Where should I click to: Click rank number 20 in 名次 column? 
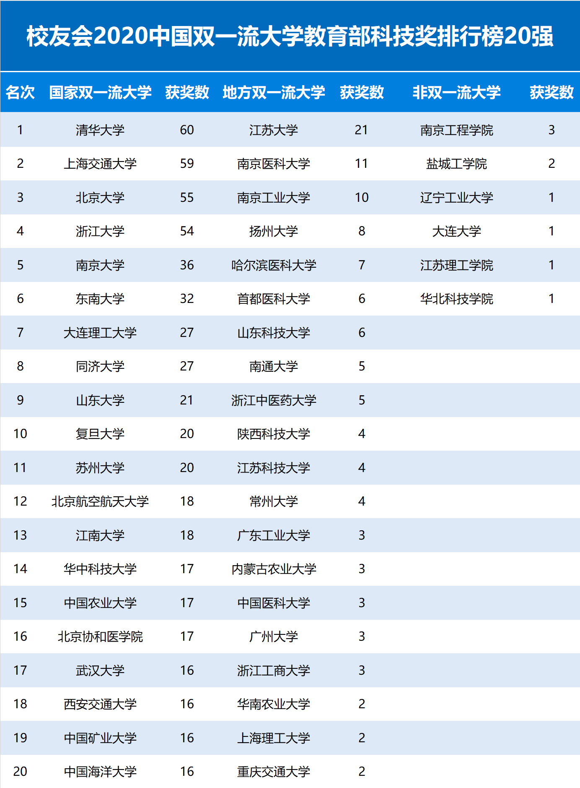(20, 772)
